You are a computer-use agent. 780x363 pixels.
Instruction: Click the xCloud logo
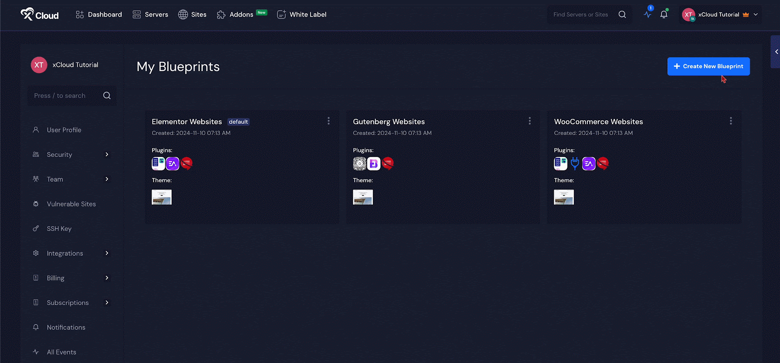tap(39, 15)
